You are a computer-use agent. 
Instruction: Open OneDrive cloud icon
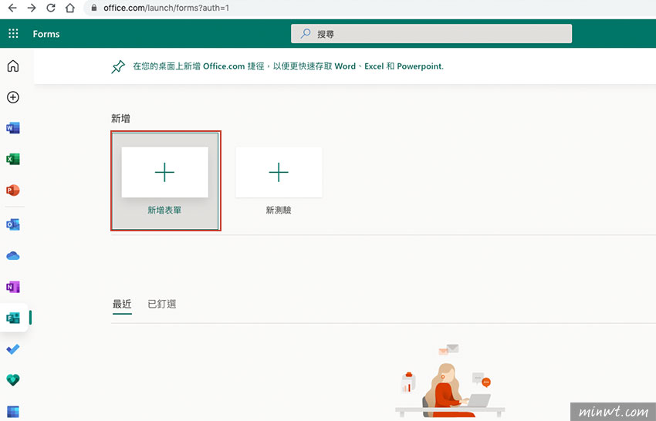click(x=13, y=255)
